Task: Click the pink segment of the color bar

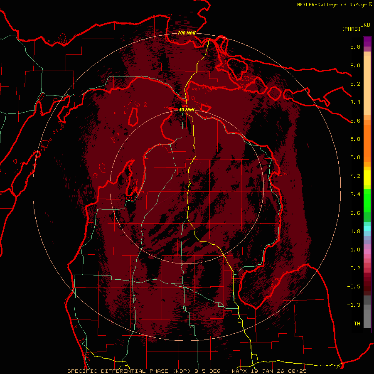Action: tap(367, 252)
